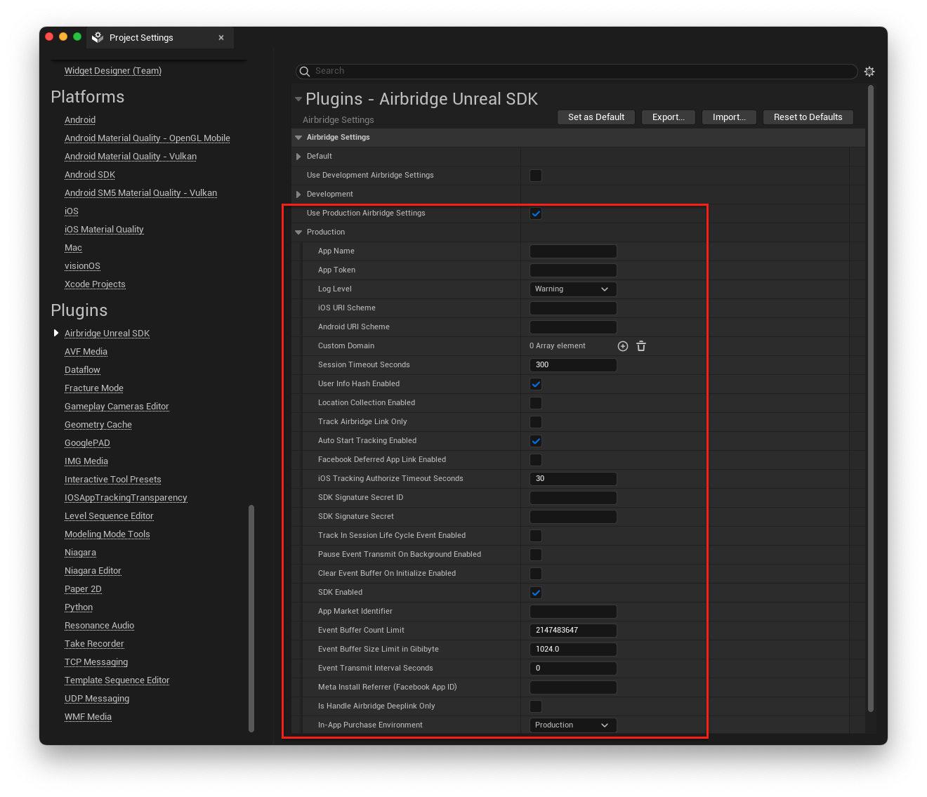The image size is (927, 797).
Task: Remove all Custom Domain array elements
Action: (x=641, y=346)
